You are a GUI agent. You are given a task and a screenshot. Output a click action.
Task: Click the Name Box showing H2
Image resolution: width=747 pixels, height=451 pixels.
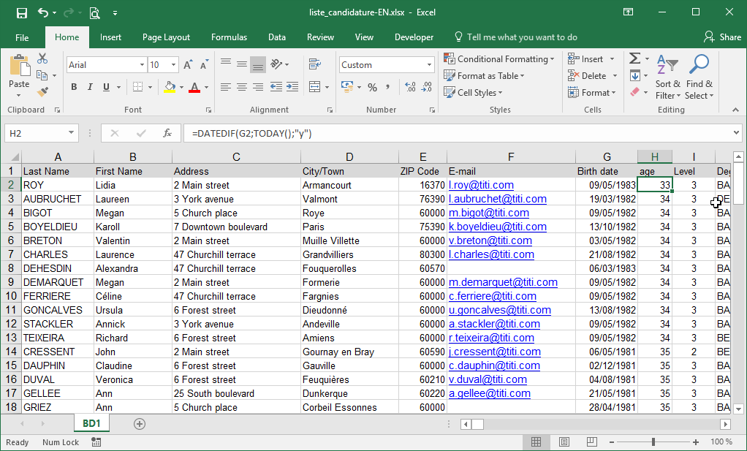click(x=35, y=134)
